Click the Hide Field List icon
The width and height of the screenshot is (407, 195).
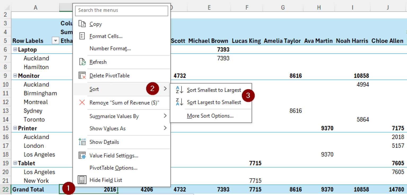coord(82,180)
